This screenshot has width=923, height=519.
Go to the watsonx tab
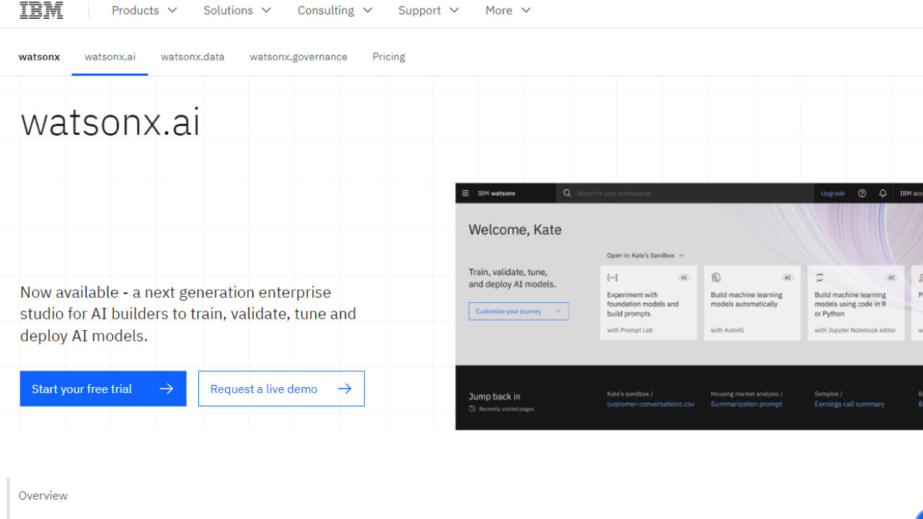coord(39,57)
